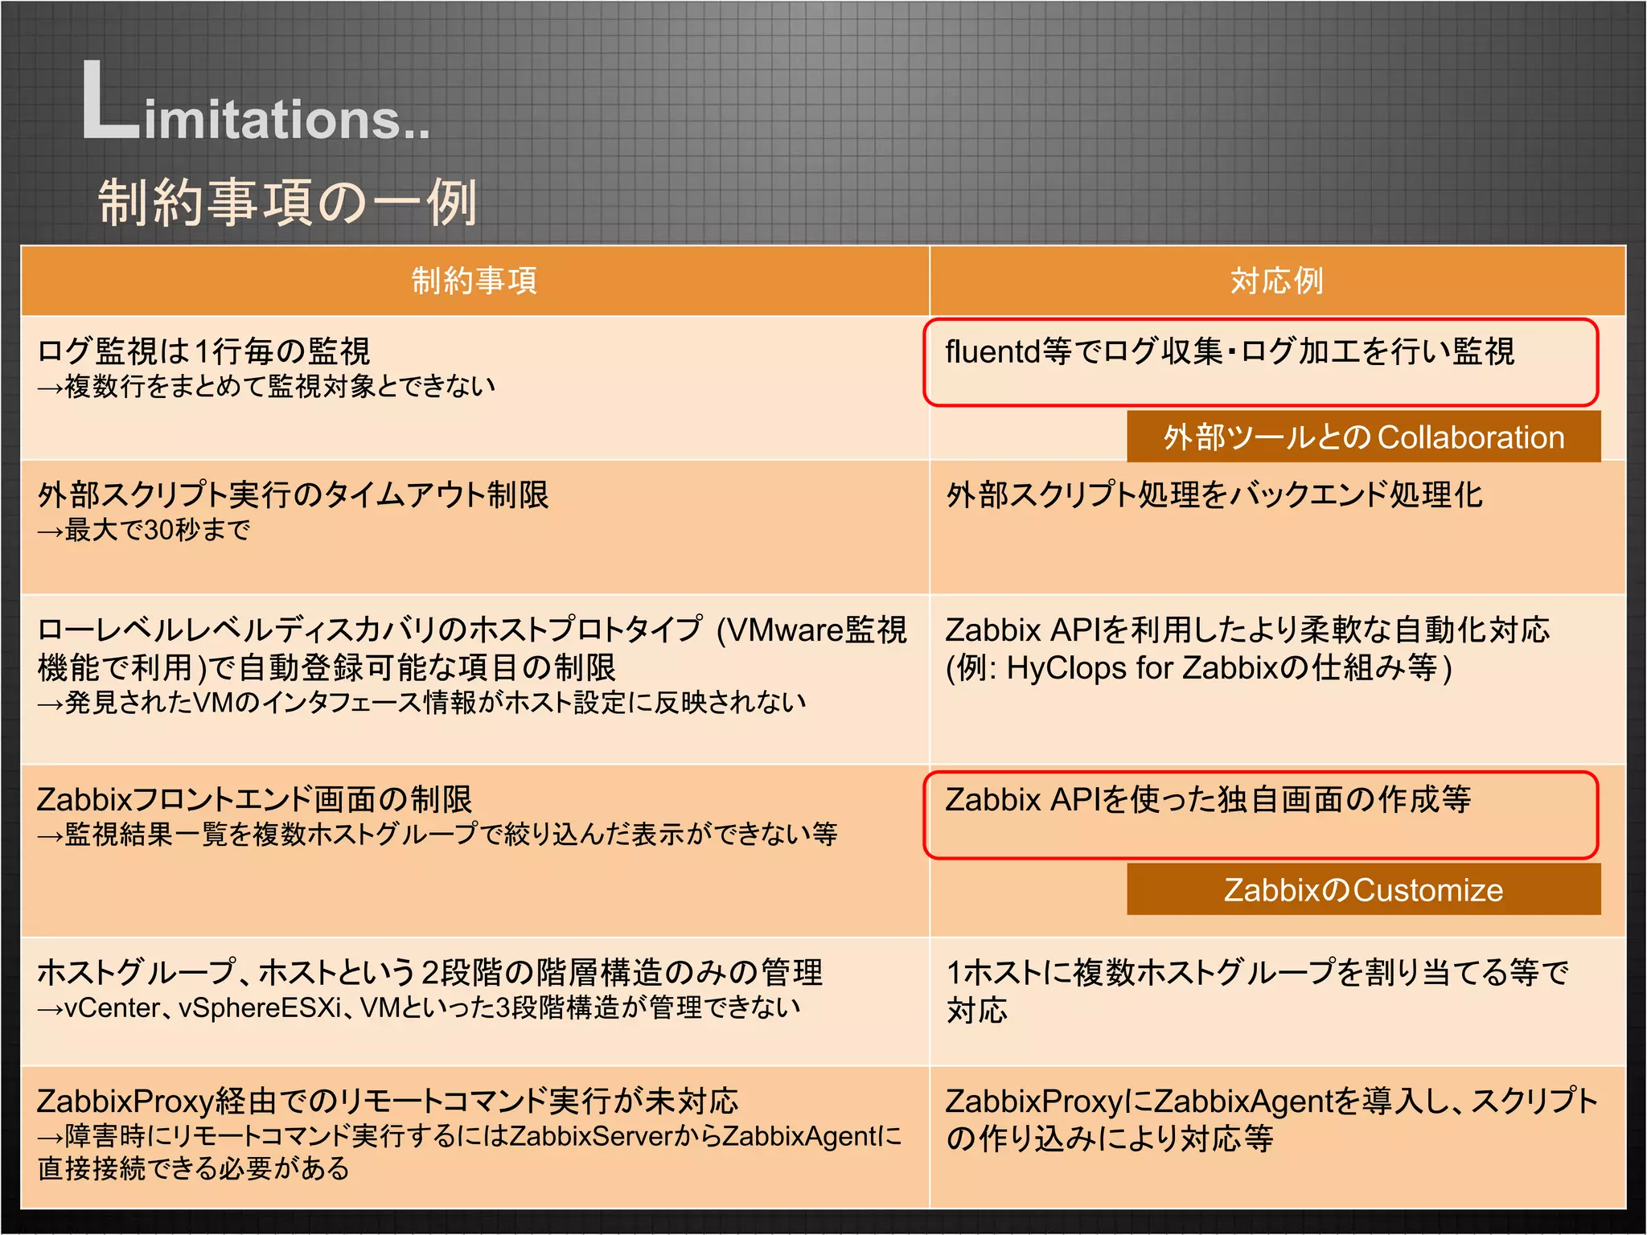Screen dimensions: 1647x1235
Task: Click '→vCenter、vSphereESXi、VMといった3段階' line
Action: point(419,1007)
